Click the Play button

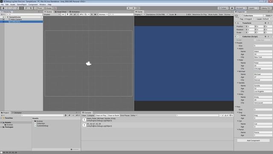click(x=129, y=8)
